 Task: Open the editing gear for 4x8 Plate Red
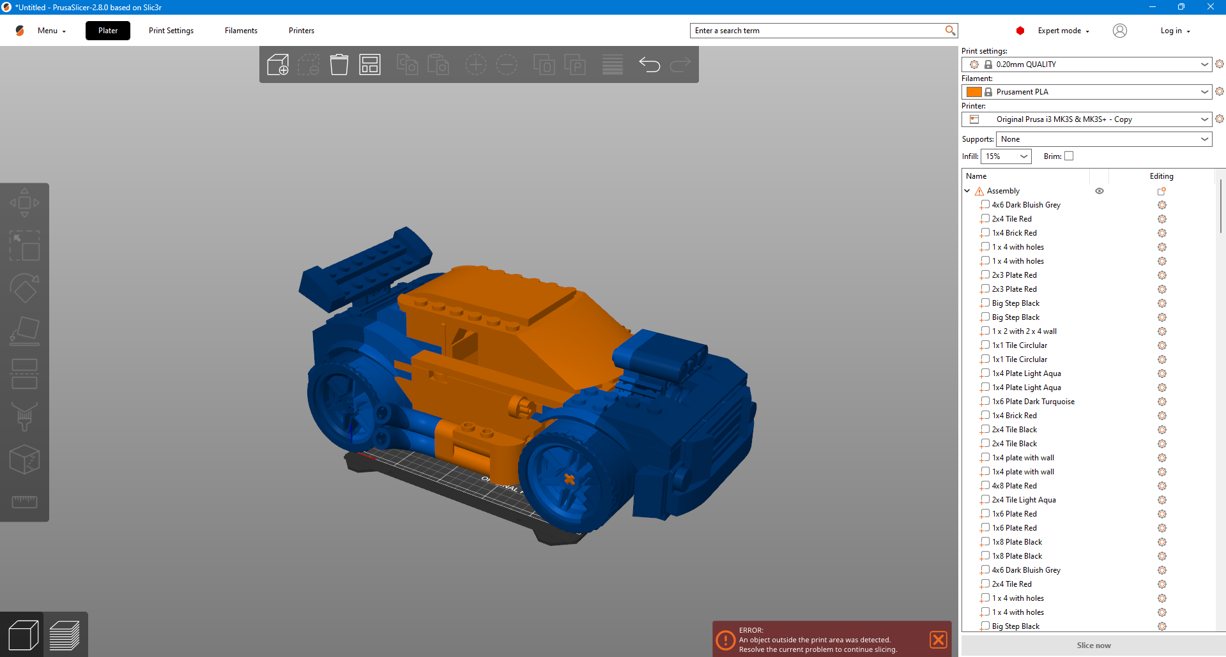(1162, 486)
